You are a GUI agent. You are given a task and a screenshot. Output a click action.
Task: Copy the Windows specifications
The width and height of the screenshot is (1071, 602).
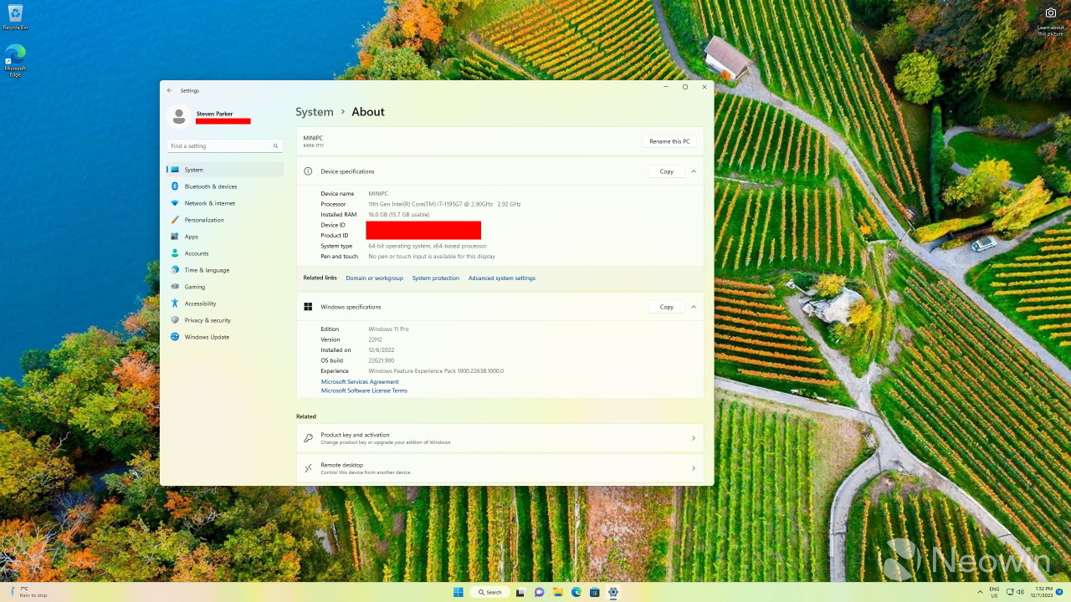tap(666, 307)
